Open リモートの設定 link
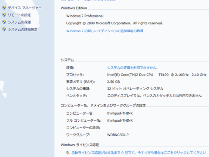209x157 pixels. [x=19, y=15]
